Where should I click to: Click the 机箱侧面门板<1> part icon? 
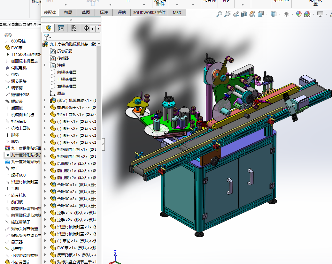point(53,150)
